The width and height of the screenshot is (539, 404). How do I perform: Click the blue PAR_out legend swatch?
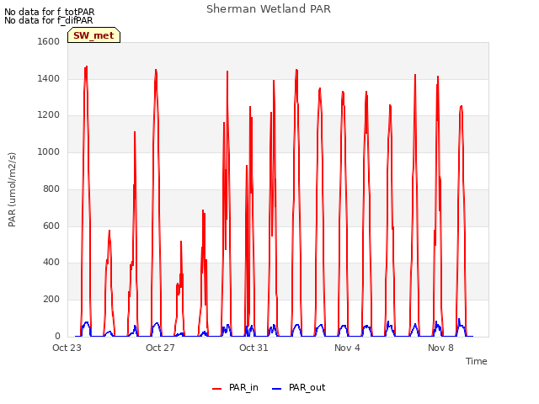[277, 389]
